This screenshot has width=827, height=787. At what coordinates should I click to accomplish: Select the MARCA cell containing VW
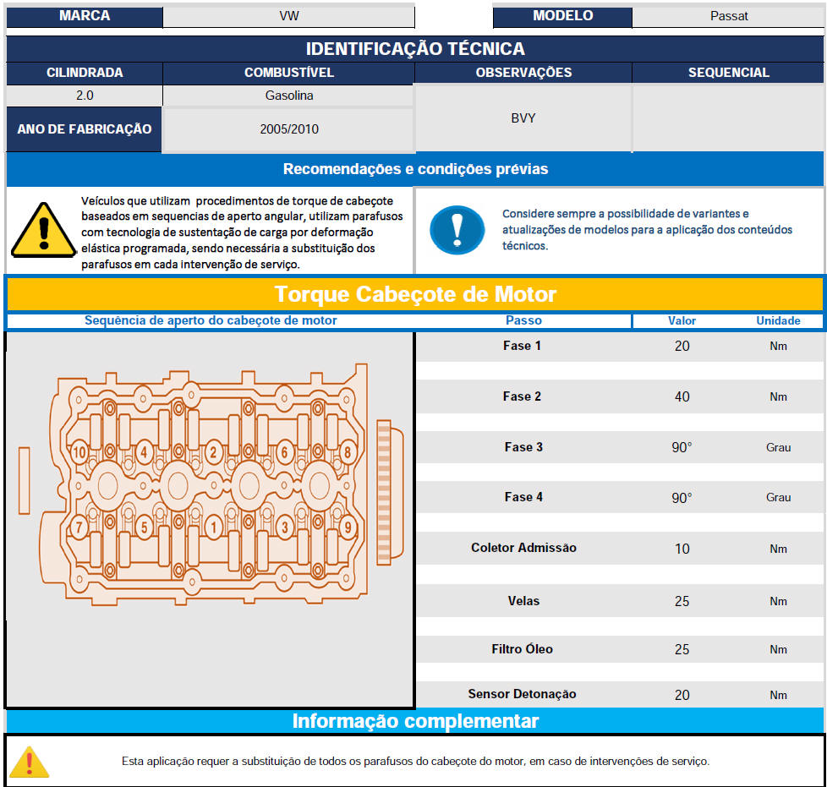(x=288, y=16)
